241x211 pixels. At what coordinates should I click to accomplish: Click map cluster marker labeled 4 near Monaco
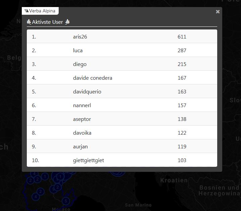[x=36, y=197]
